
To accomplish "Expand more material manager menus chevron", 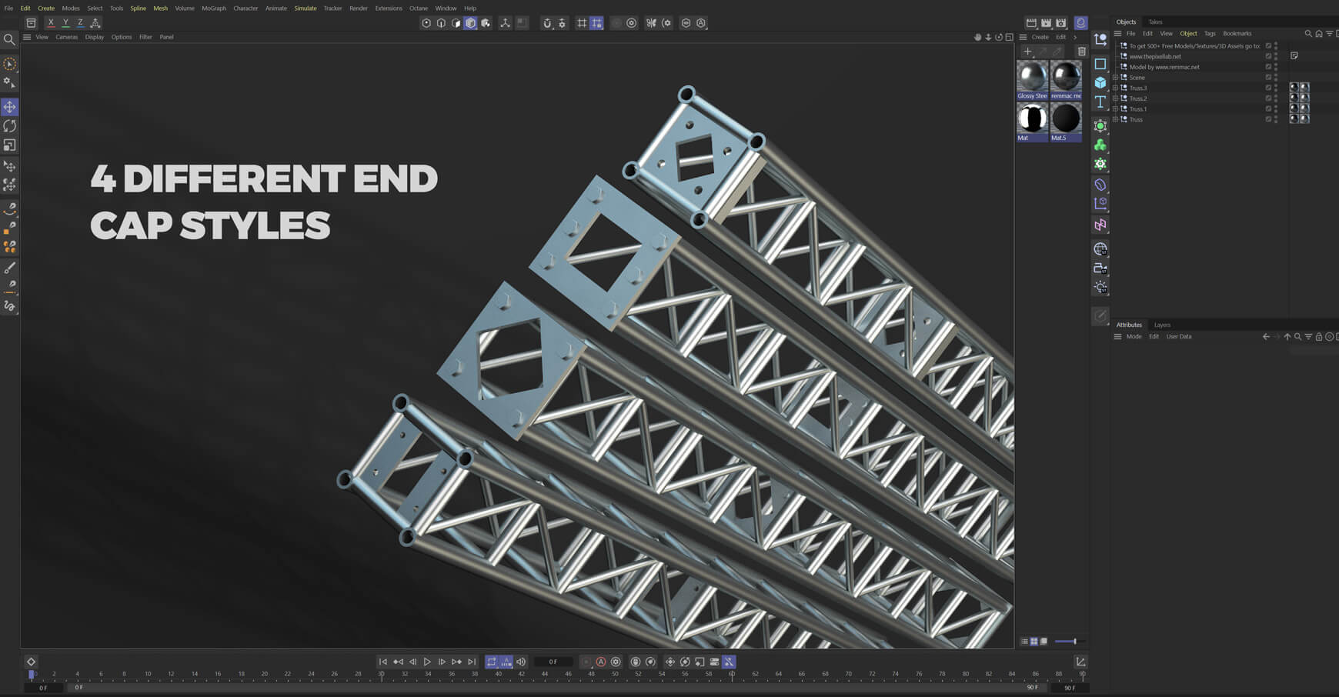I will coord(1075,37).
